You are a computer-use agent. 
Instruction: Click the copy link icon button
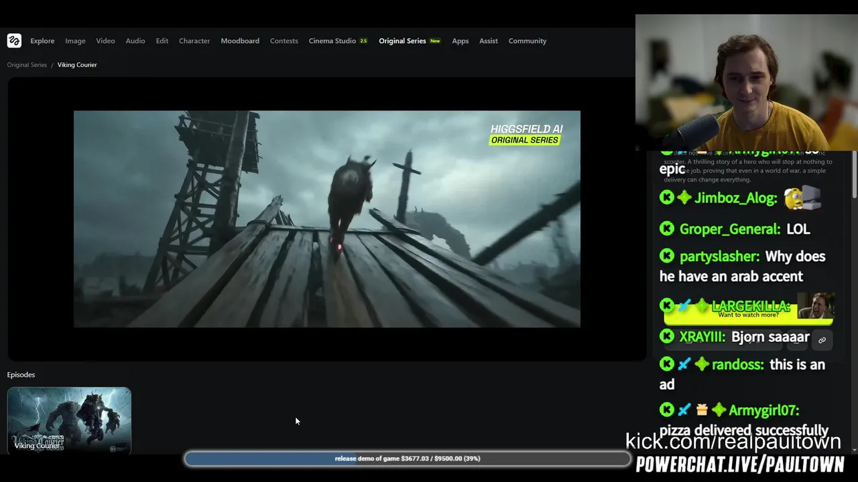click(822, 340)
